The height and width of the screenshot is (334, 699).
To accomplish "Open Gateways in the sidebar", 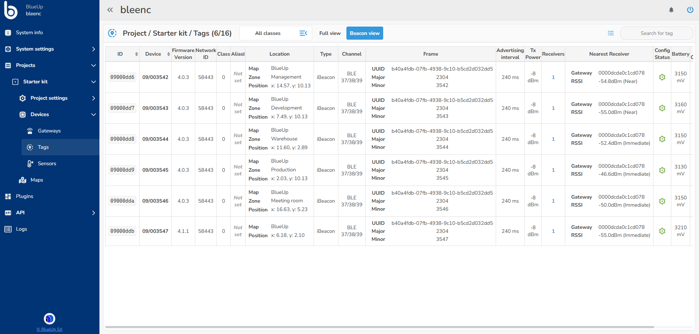I will (x=49, y=131).
